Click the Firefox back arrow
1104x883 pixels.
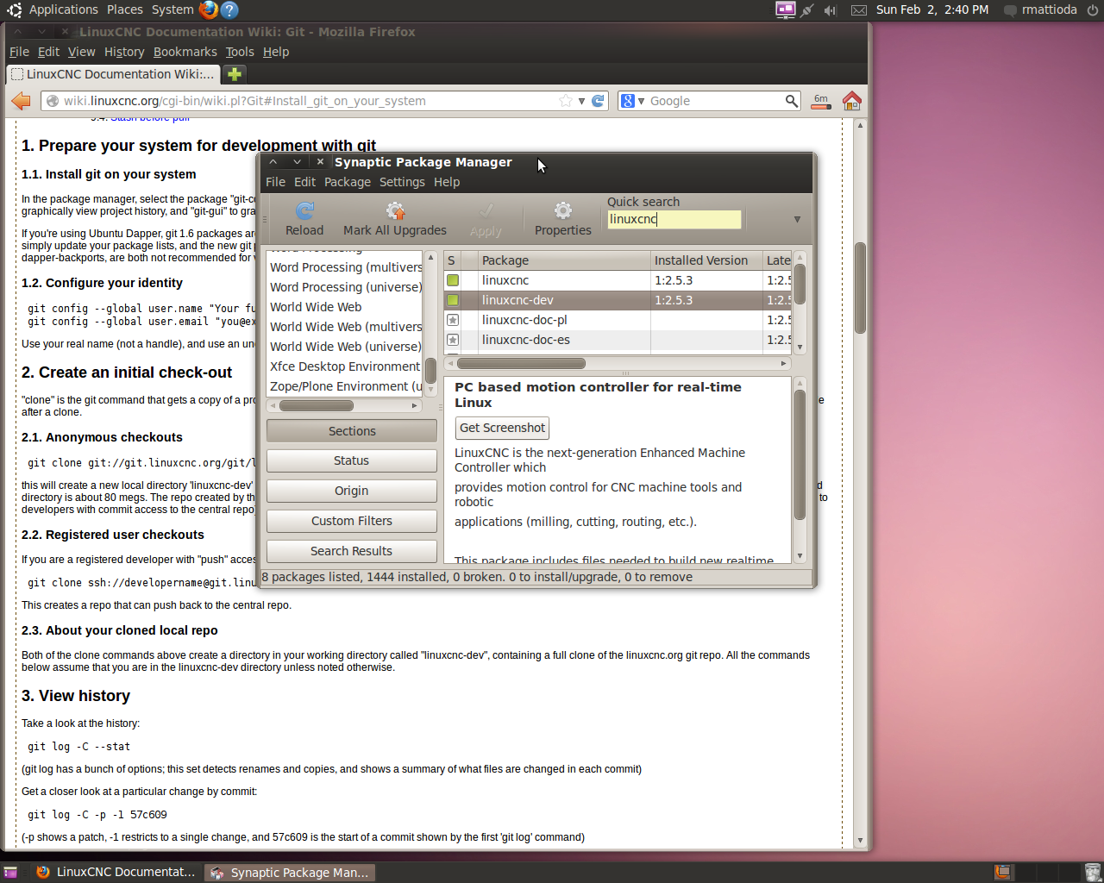click(x=21, y=101)
